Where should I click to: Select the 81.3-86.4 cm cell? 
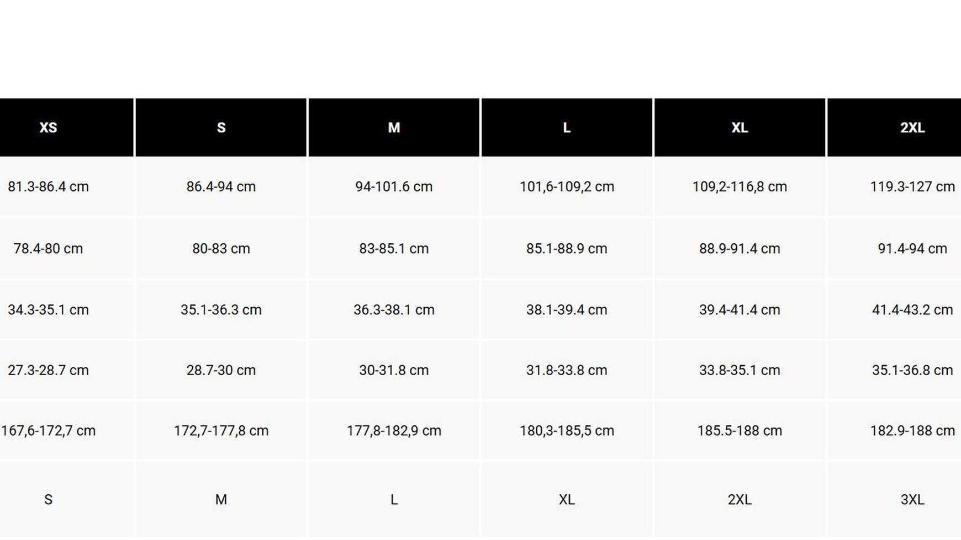point(49,187)
